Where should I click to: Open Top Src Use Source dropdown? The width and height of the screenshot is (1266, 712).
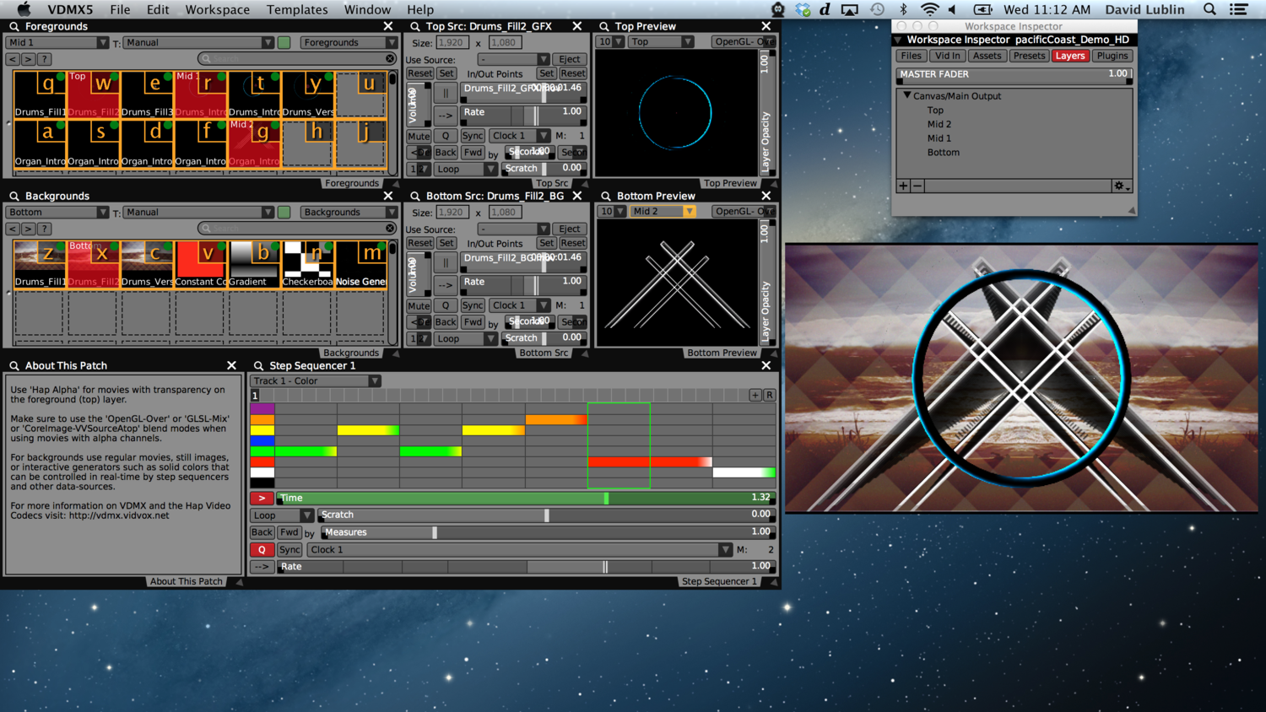(514, 60)
